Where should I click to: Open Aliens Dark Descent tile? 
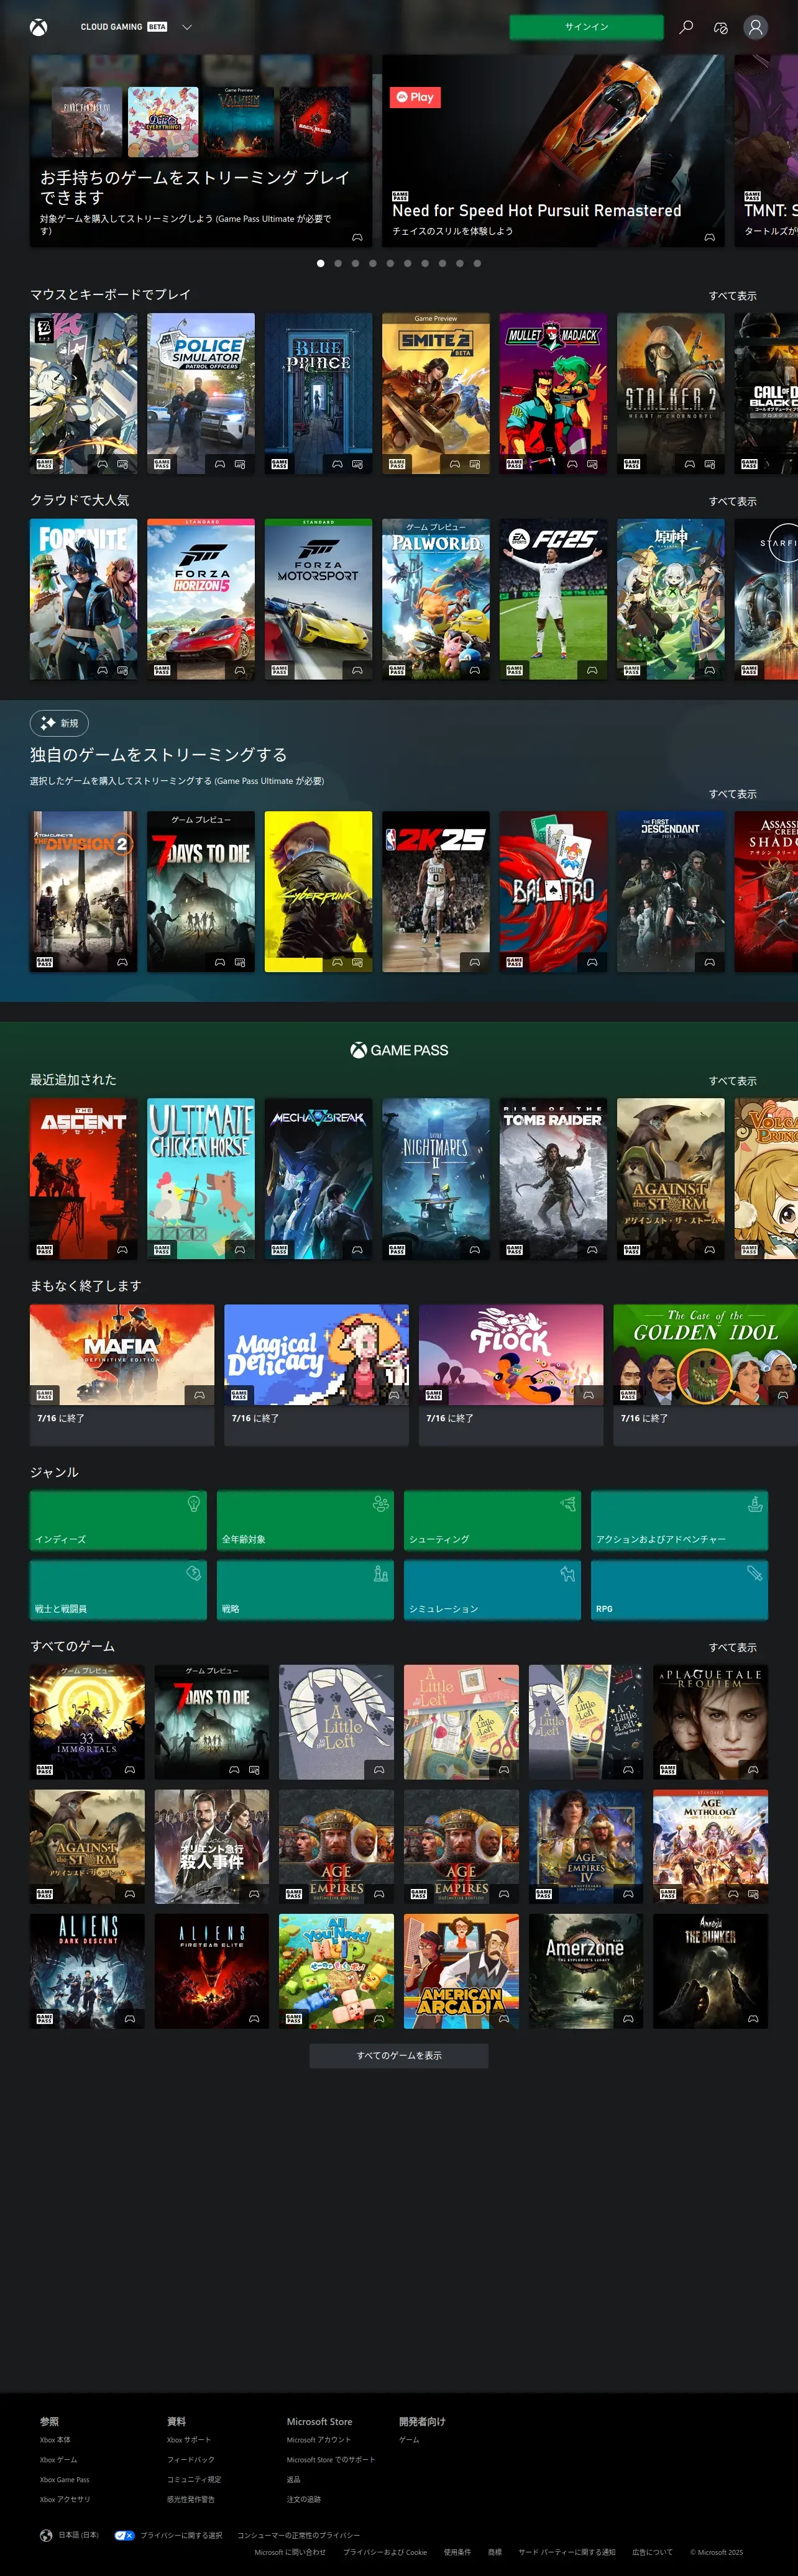87,1971
